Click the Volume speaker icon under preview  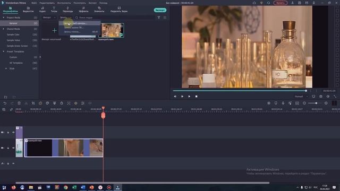pos(328,97)
